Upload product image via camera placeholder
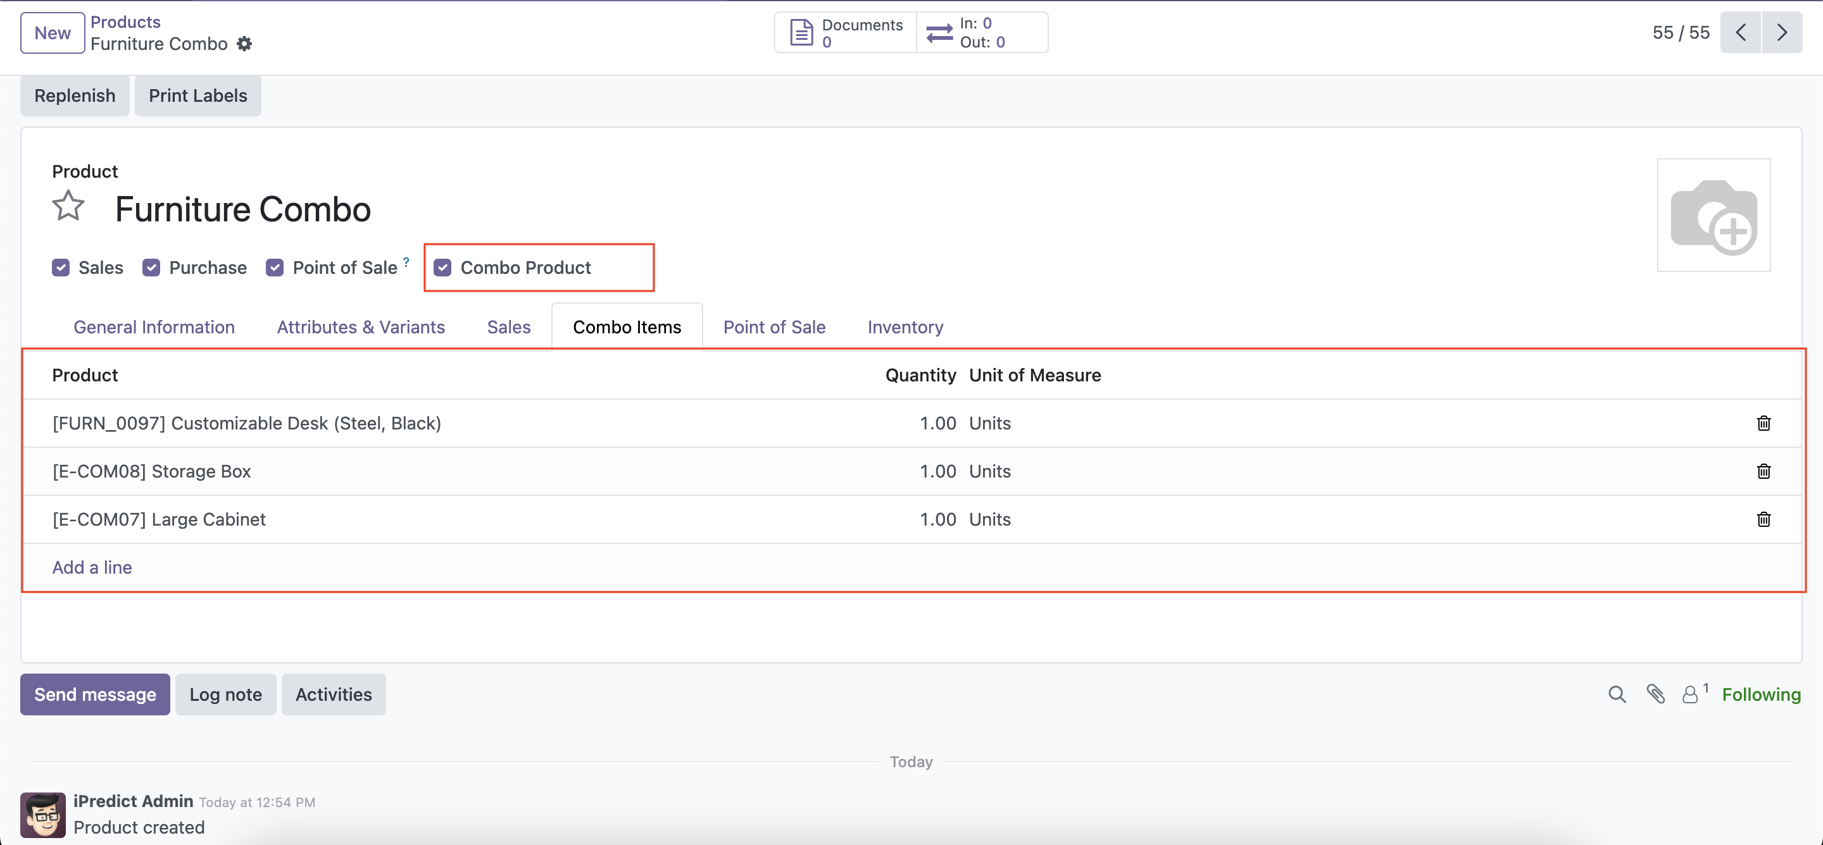Image resolution: width=1823 pixels, height=845 pixels. 1713,215
